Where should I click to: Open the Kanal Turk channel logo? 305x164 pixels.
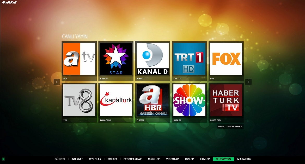coord(116,100)
